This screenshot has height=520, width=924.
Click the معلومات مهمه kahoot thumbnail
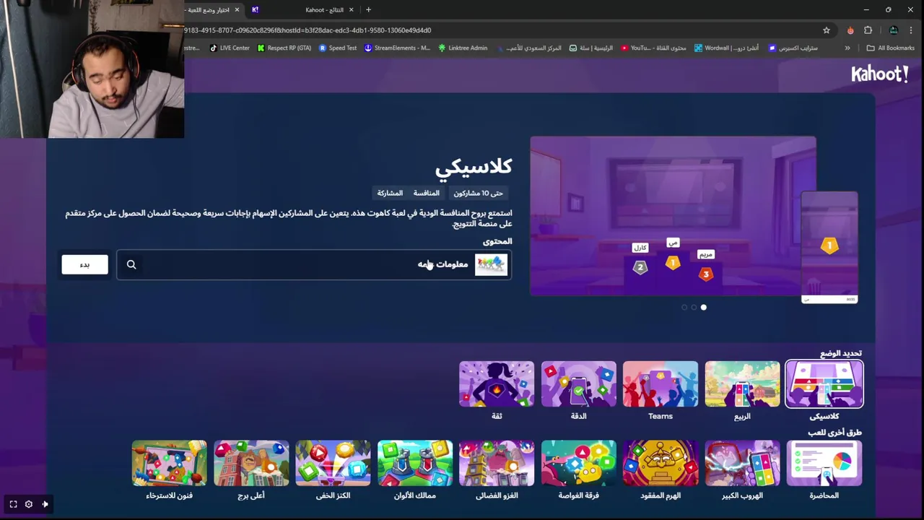[x=491, y=264]
